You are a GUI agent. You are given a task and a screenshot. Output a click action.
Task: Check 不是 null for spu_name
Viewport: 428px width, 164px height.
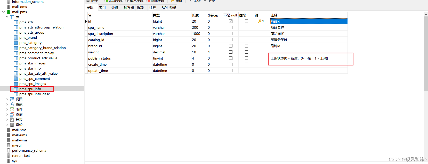231,27
